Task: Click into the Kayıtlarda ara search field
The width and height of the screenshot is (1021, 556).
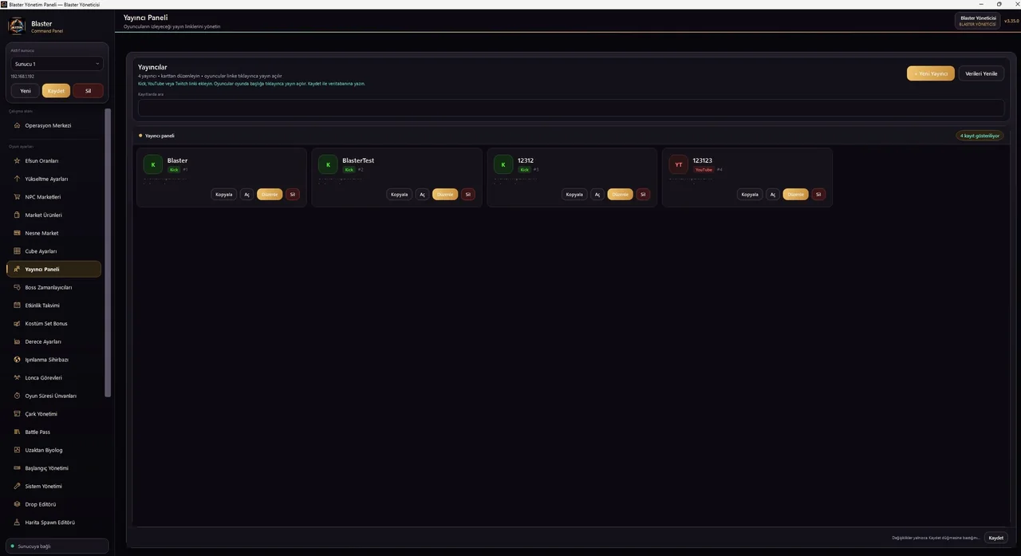Action: click(571, 108)
